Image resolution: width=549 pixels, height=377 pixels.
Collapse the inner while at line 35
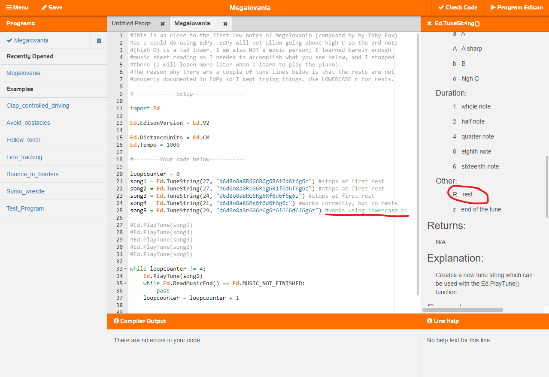(x=125, y=284)
